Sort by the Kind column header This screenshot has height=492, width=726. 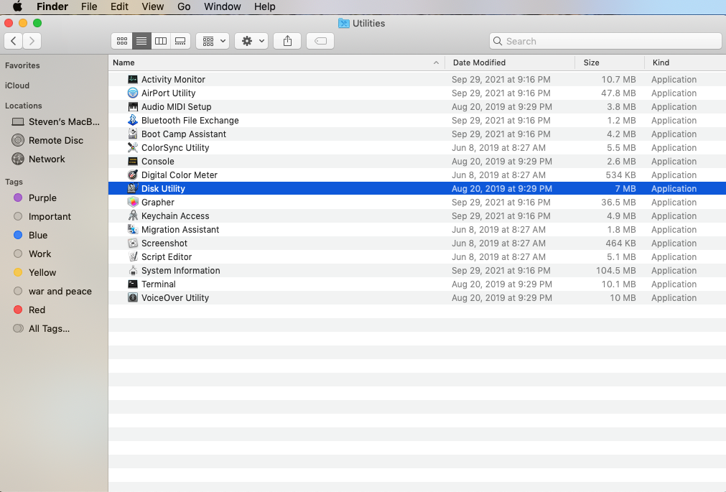[x=685, y=62]
